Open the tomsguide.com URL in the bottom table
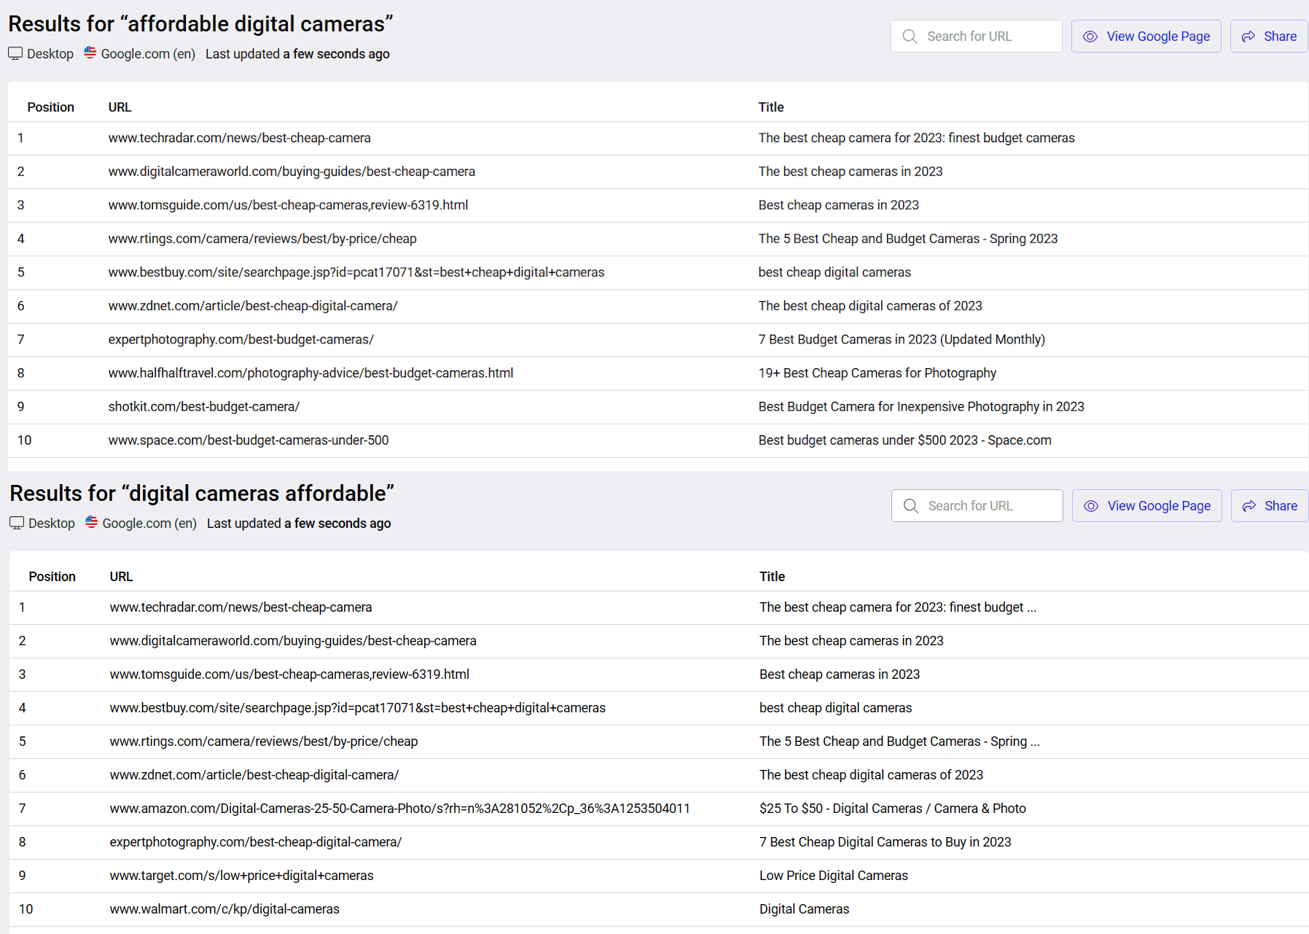 (290, 674)
